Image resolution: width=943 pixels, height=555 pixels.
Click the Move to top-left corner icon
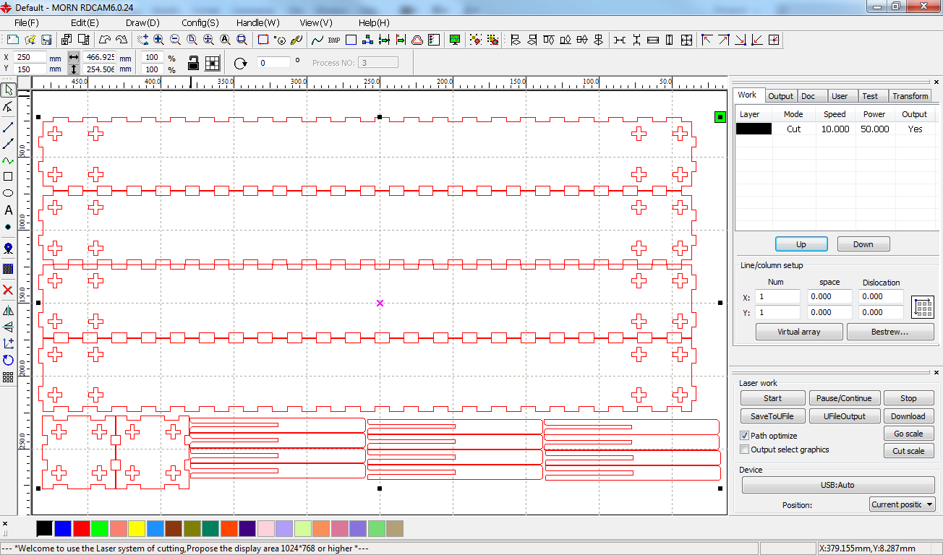[707, 40]
